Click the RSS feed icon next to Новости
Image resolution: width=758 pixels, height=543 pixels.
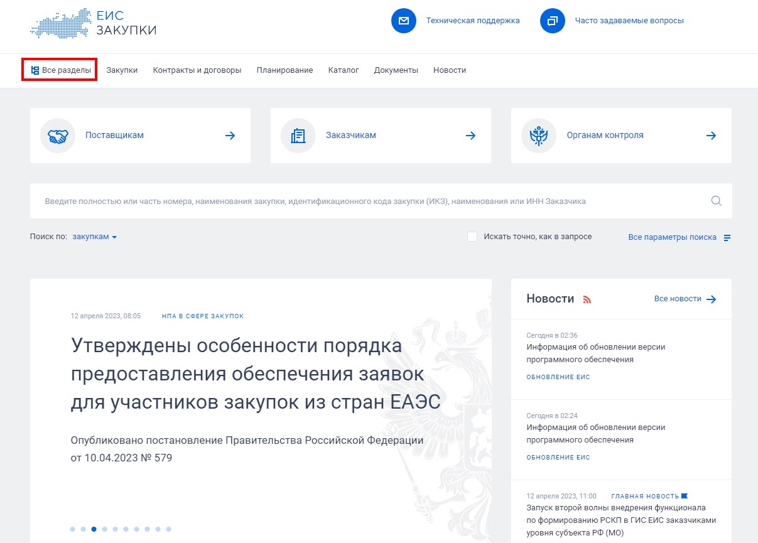[587, 299]
